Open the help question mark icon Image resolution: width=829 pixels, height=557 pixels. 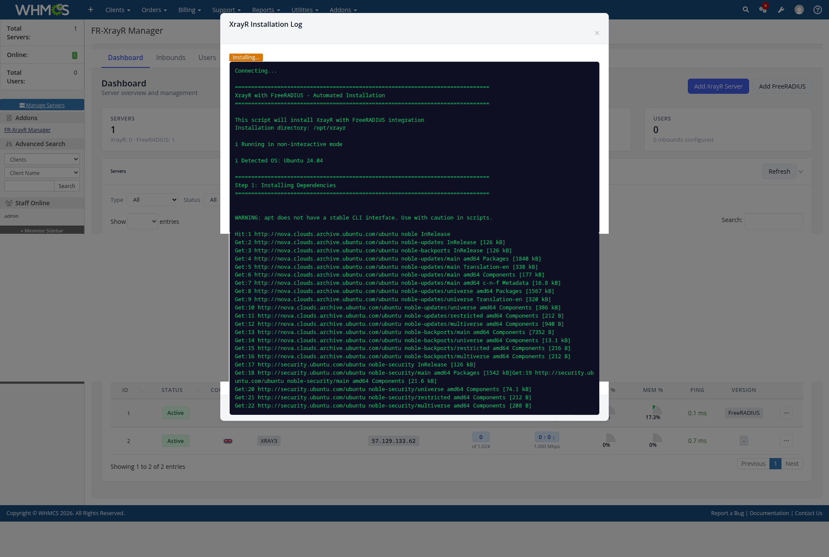point(817,10)
